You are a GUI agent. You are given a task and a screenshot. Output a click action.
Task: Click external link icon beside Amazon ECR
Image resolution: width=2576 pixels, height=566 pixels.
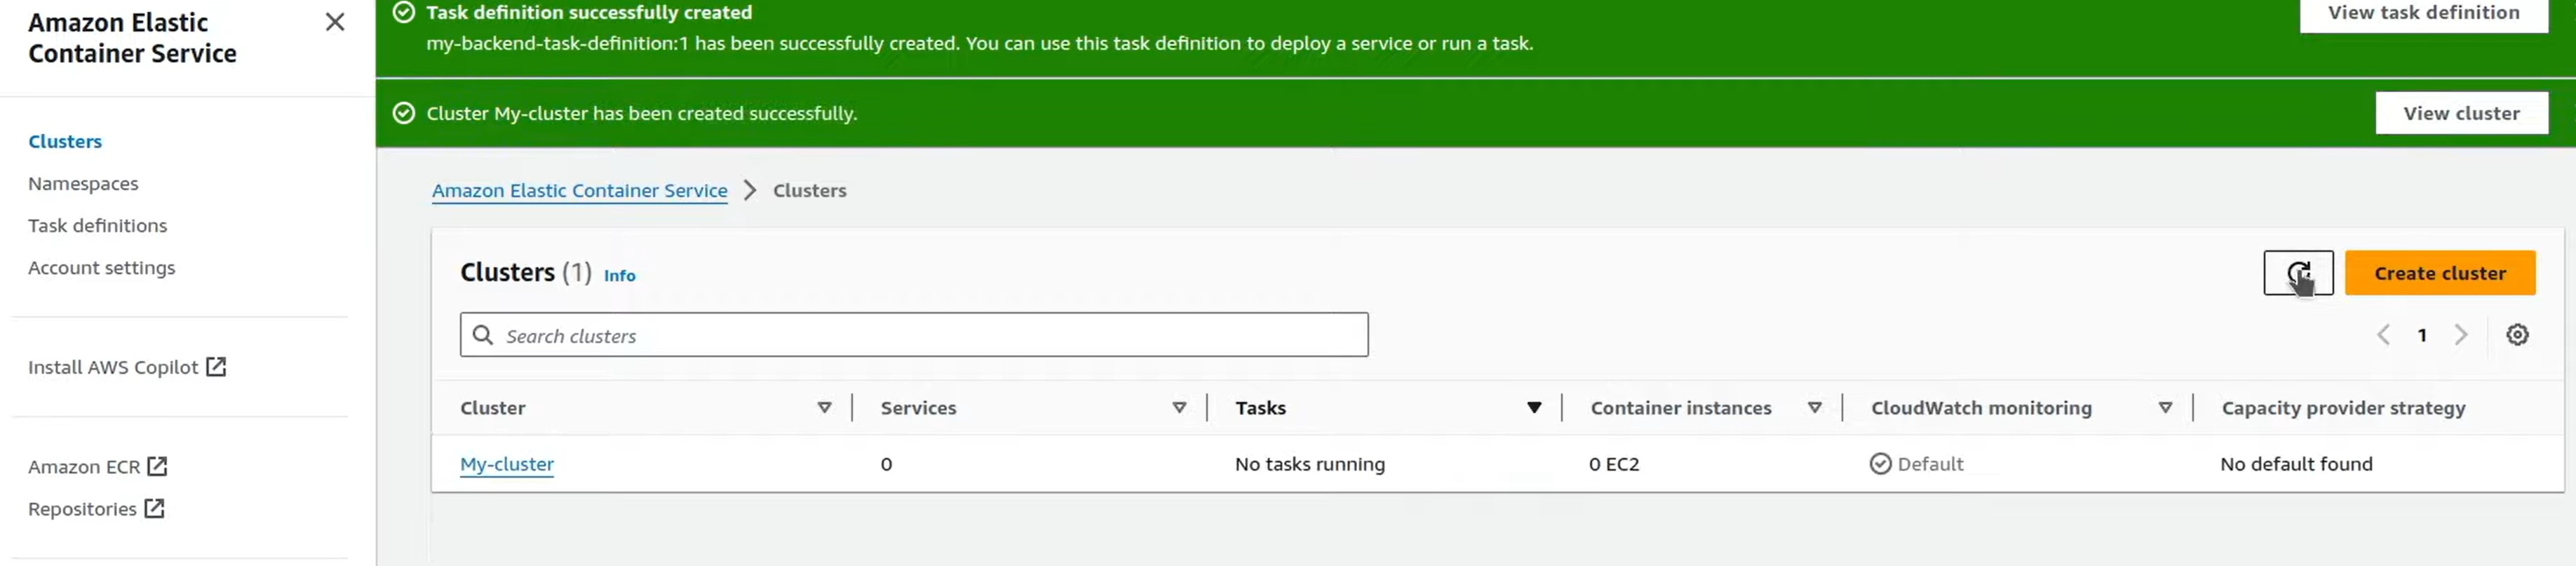point(157,466)
